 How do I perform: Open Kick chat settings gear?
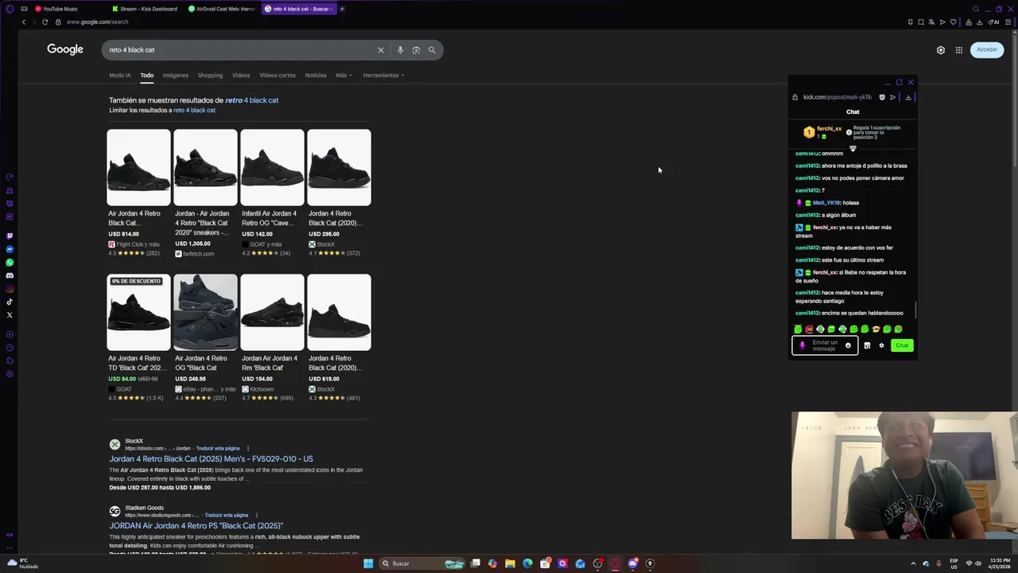coord(881,345)
